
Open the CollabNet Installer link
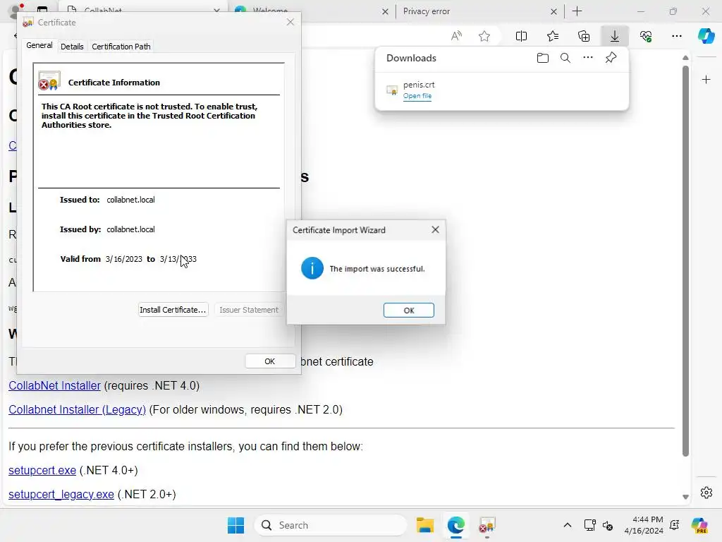pos(54,386)
